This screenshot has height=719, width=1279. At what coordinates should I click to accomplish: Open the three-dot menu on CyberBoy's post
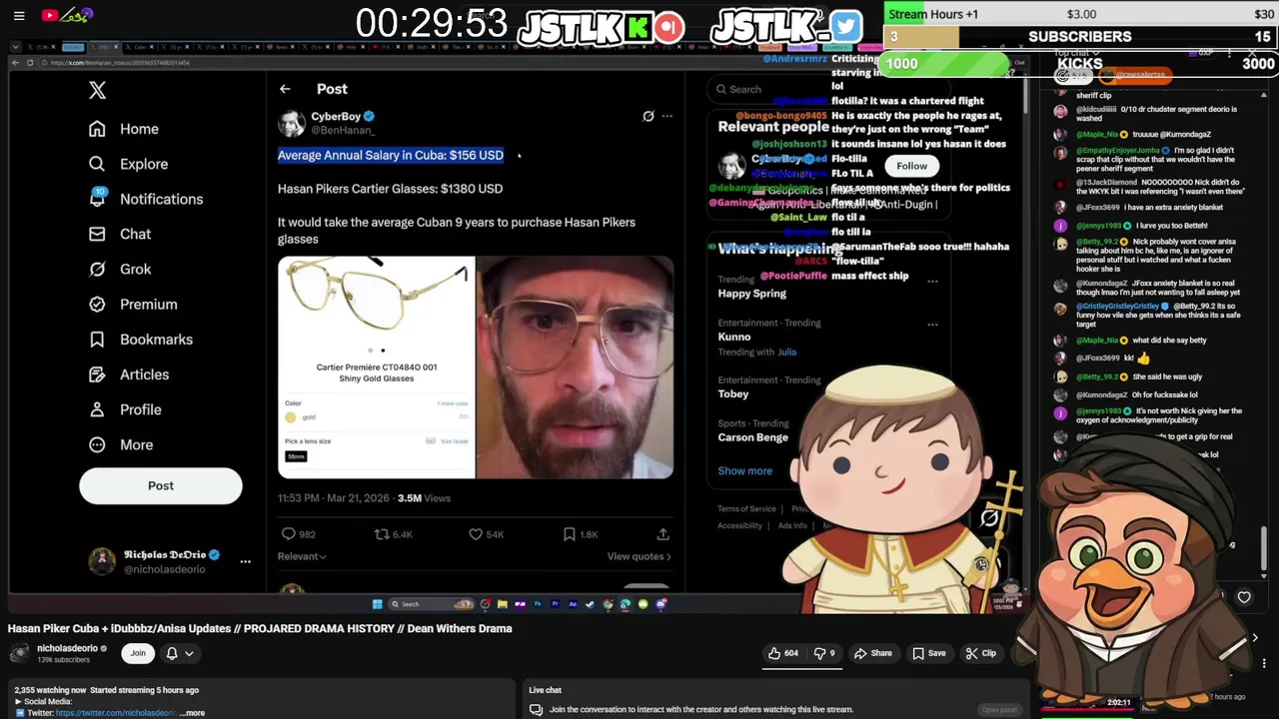pos(667,116)
